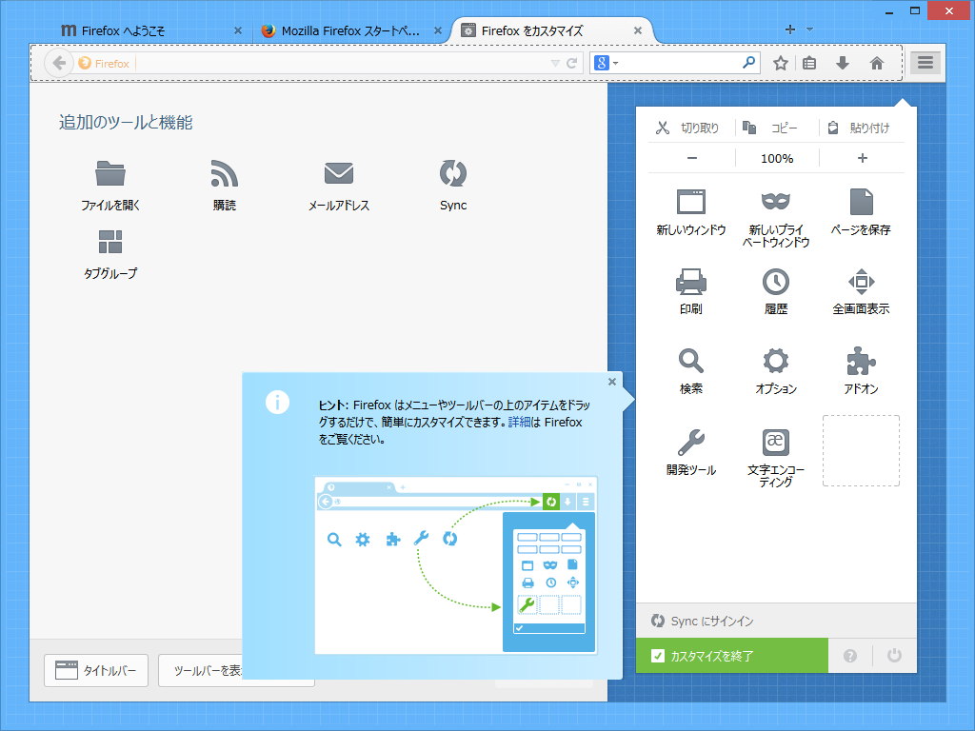Open the hamburger menu button
Image resolution: width=975 pixels, height=731 pixels.
pyautogui.click(x=925, y=62)
